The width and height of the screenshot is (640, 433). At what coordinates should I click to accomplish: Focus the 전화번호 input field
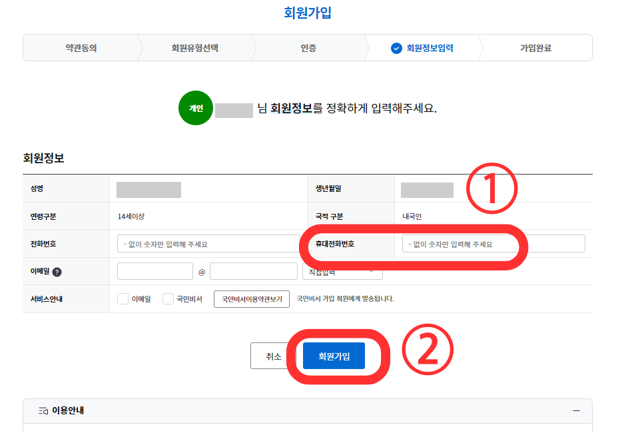point(208,244)
